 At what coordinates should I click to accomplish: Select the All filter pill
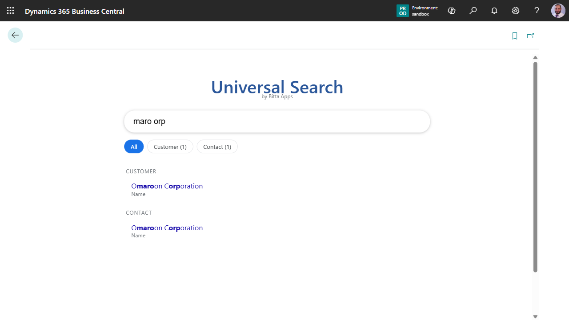click(134, 147)
